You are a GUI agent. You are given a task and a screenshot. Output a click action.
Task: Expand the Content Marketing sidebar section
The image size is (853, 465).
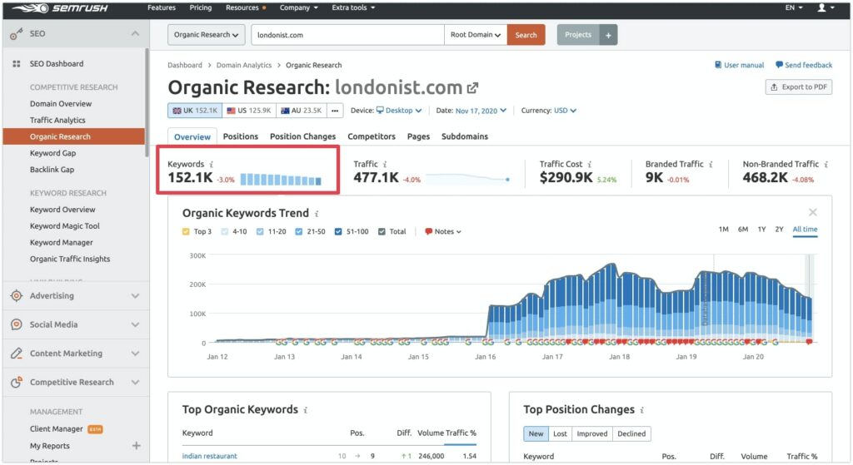pos(135,353)
